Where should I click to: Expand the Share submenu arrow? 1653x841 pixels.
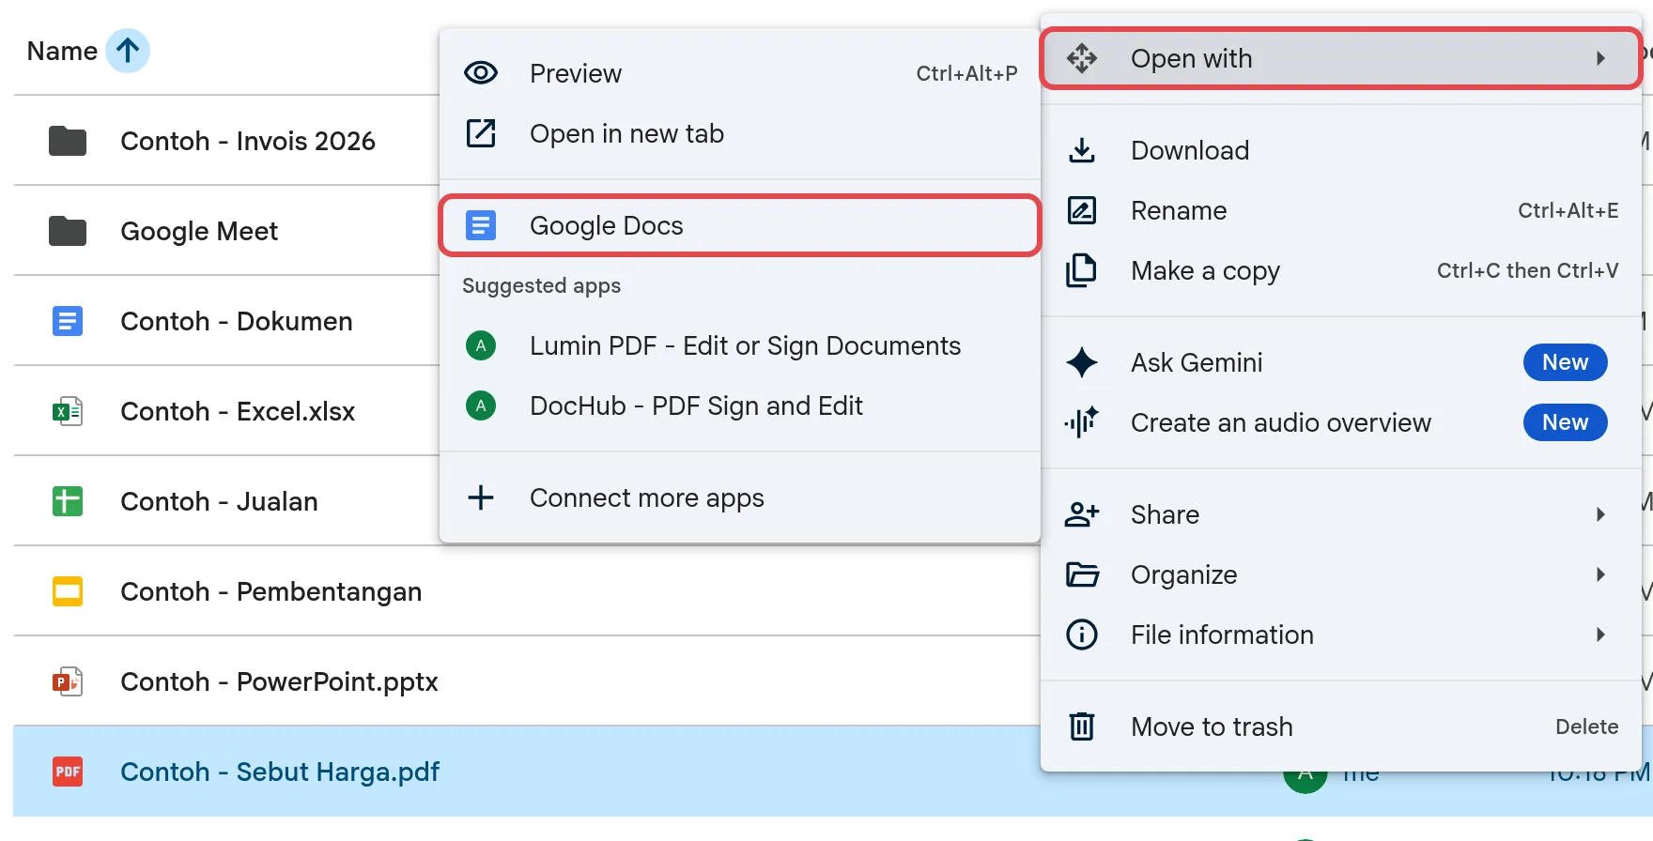coord(1600,514)
